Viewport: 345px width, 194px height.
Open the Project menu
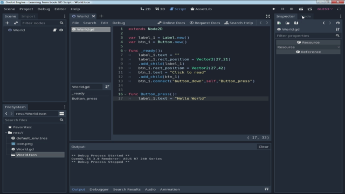tap(26, 9)
